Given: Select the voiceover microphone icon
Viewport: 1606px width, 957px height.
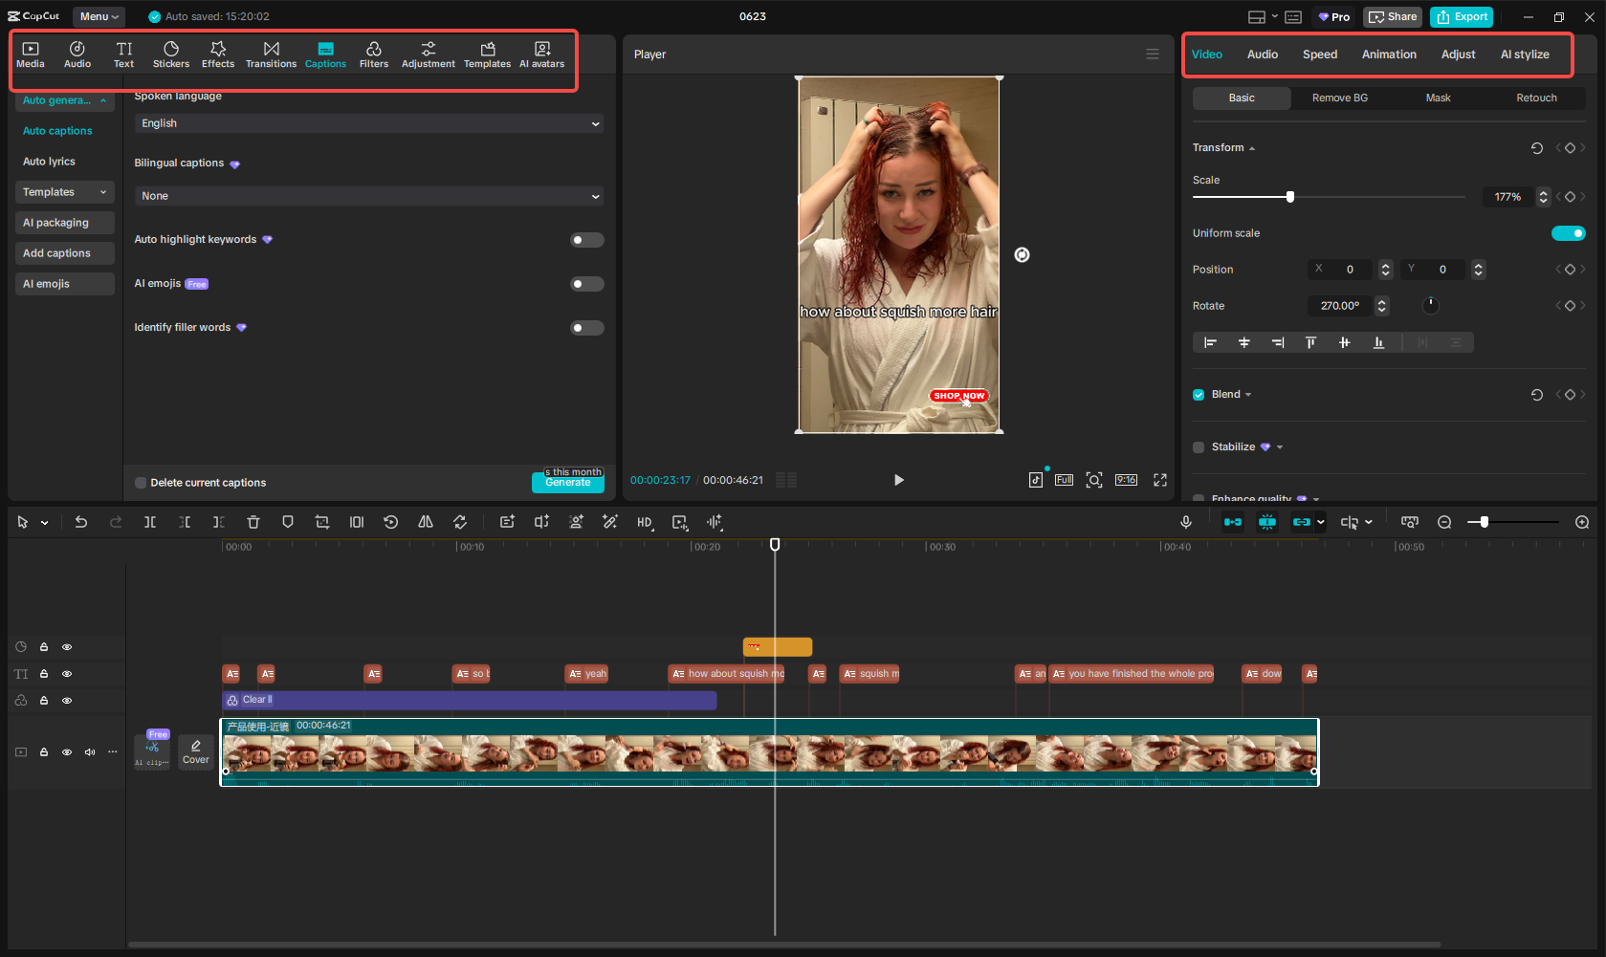Looking at the screenshot, I should pyautogui.click(x=1186, y=522).
